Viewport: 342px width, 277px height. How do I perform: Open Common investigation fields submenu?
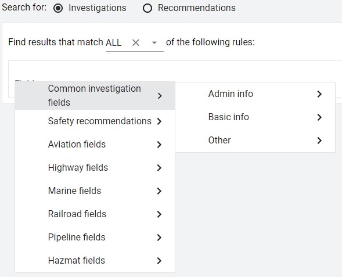pos(95,96)
